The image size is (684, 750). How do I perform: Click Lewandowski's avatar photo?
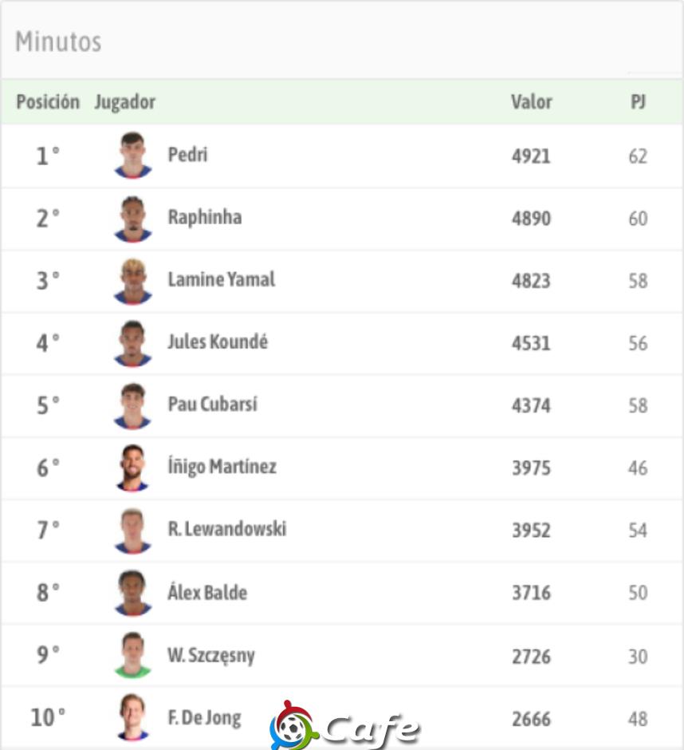point(133,531)
